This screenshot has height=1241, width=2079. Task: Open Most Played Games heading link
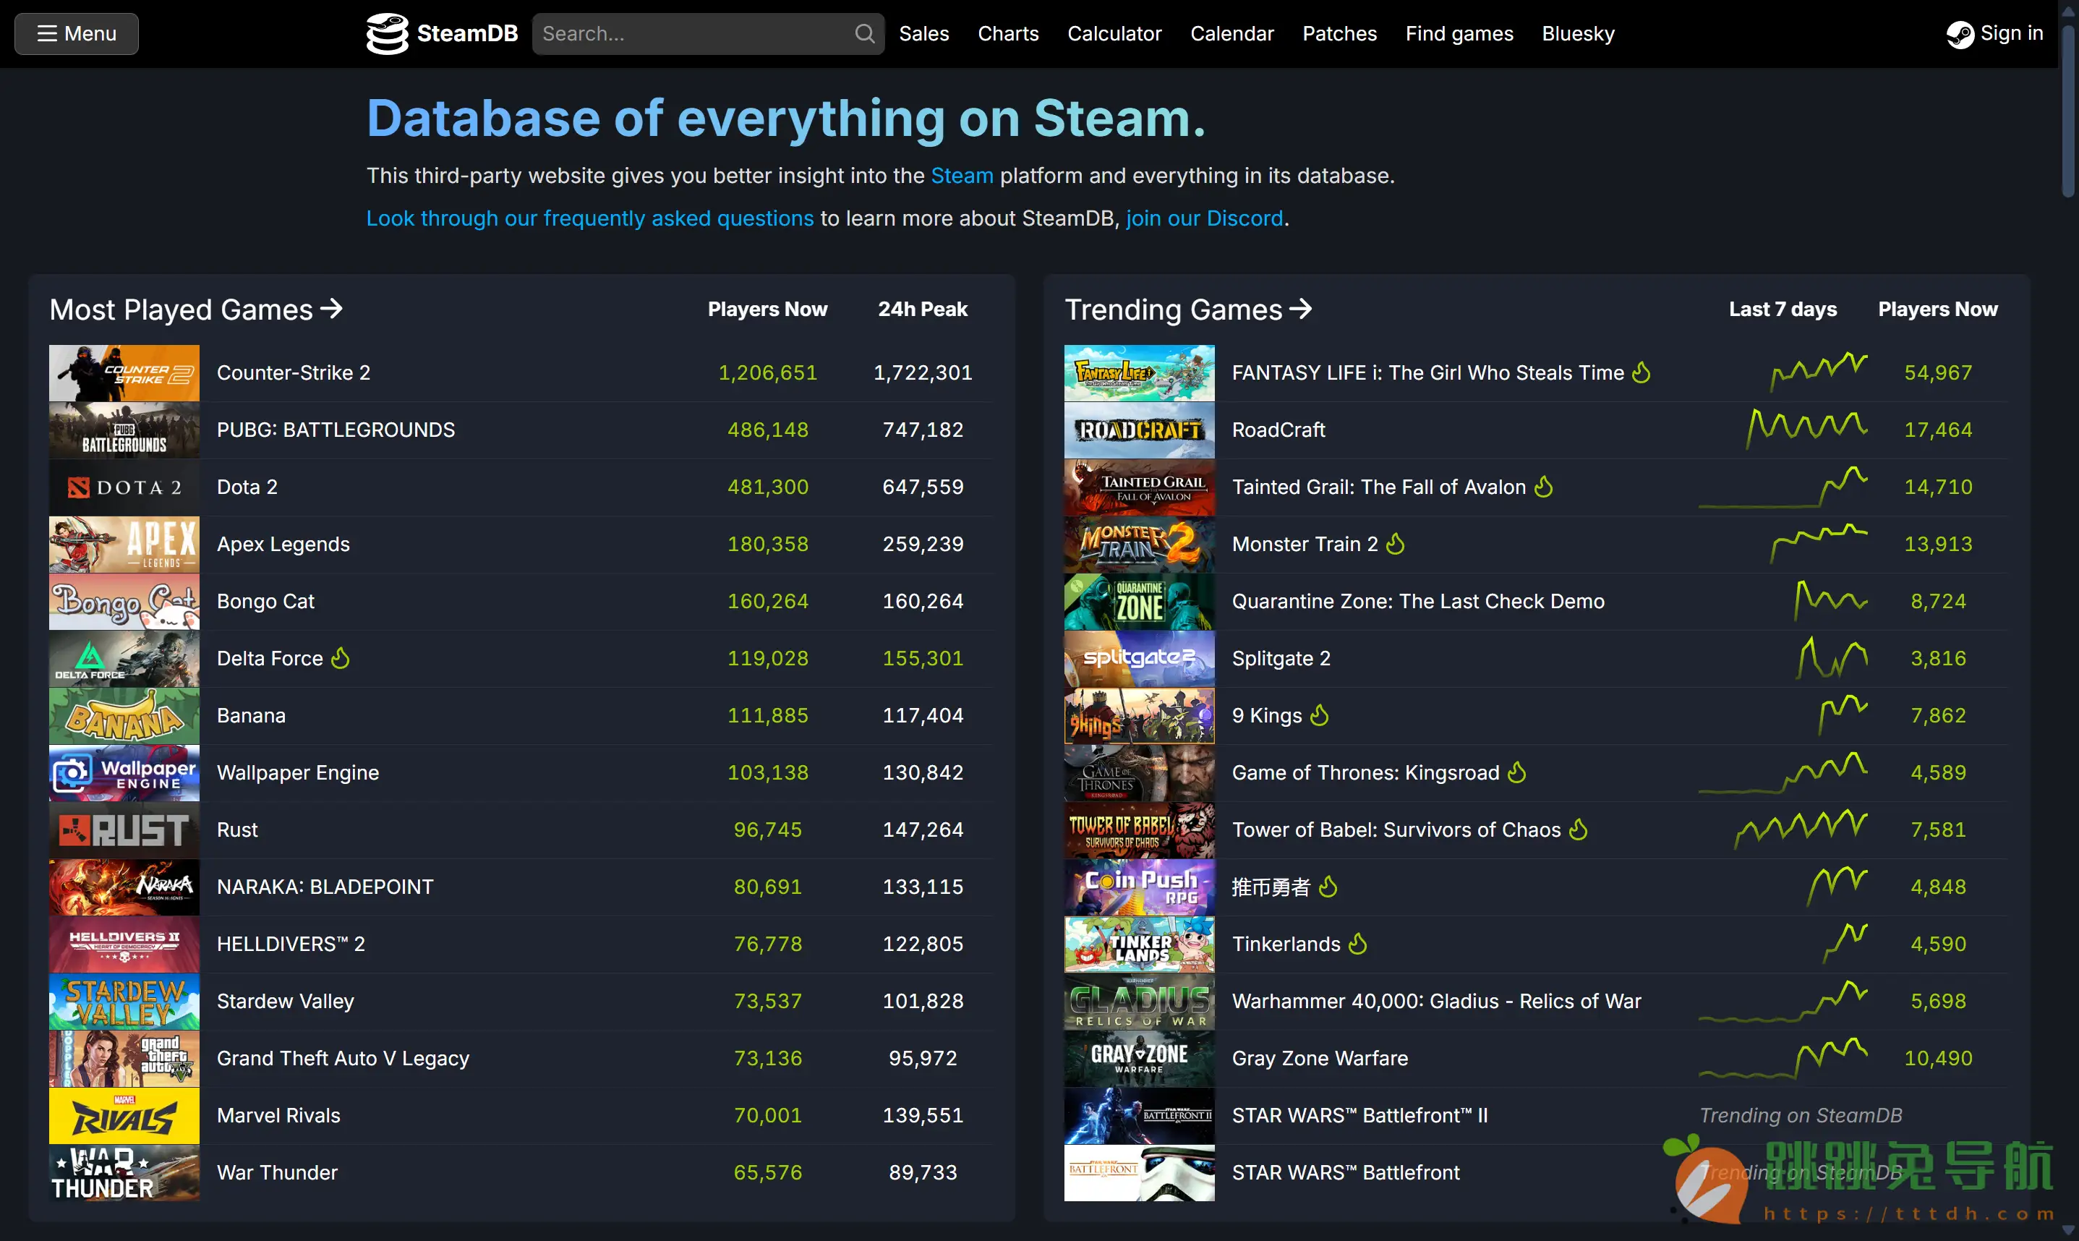tap(196, 310)
